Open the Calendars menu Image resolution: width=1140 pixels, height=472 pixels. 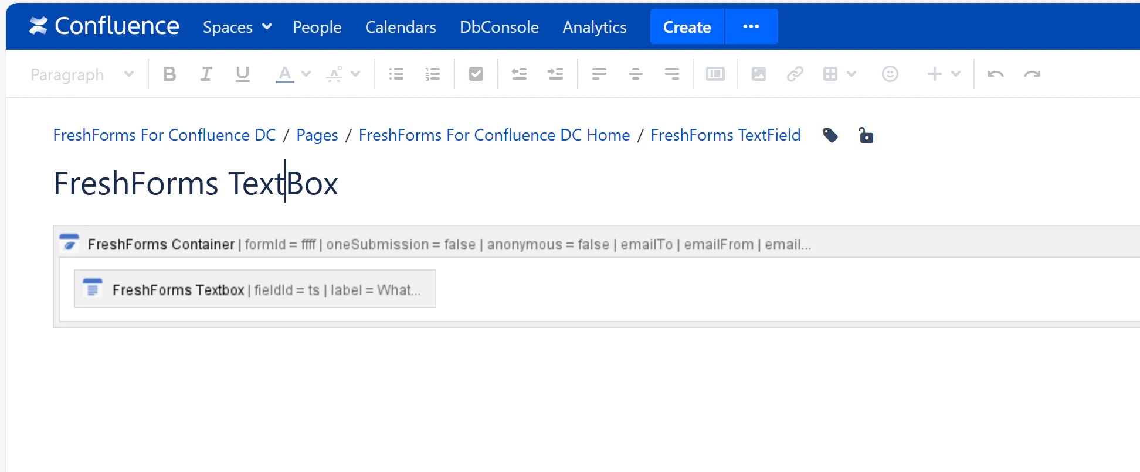(401, 27)
